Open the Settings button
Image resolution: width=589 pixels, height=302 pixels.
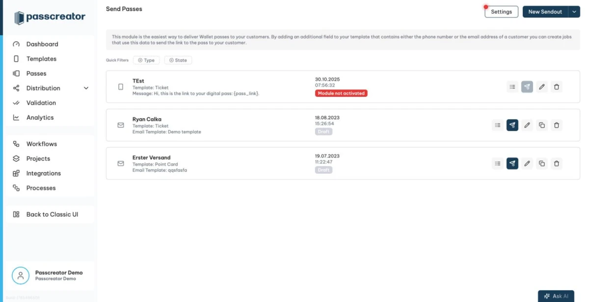tap(501, 12)
